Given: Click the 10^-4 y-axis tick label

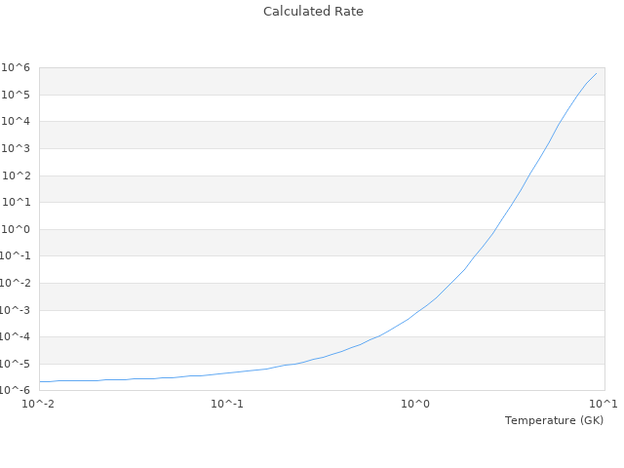Looking at the screenshot, I should click(x=16, y=337).
